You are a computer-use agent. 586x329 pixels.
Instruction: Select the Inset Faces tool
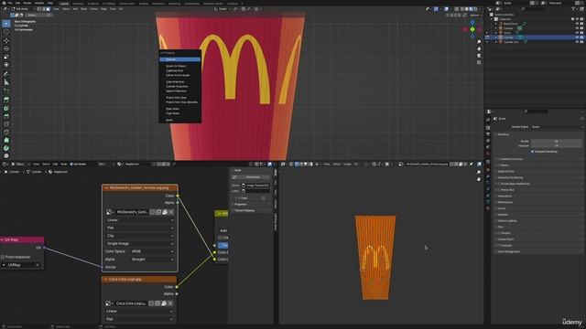coord(6,108)
